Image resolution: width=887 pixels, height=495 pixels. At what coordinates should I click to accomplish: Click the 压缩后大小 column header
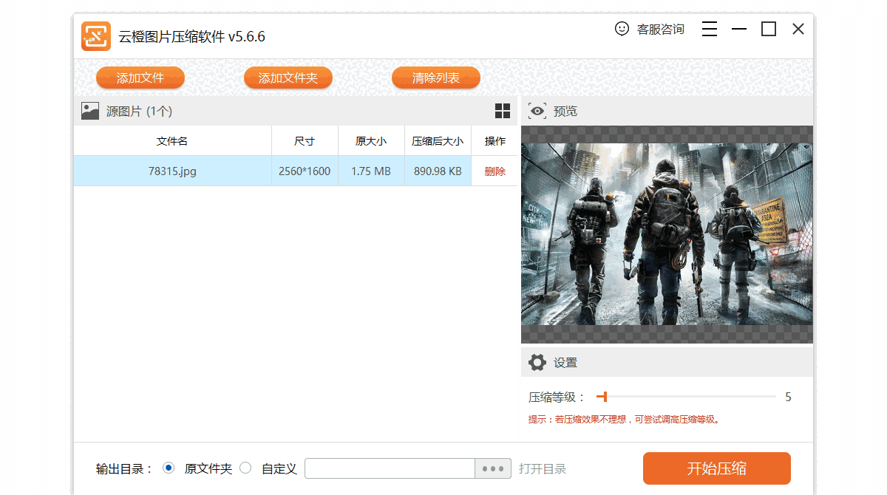pos(437,140)
